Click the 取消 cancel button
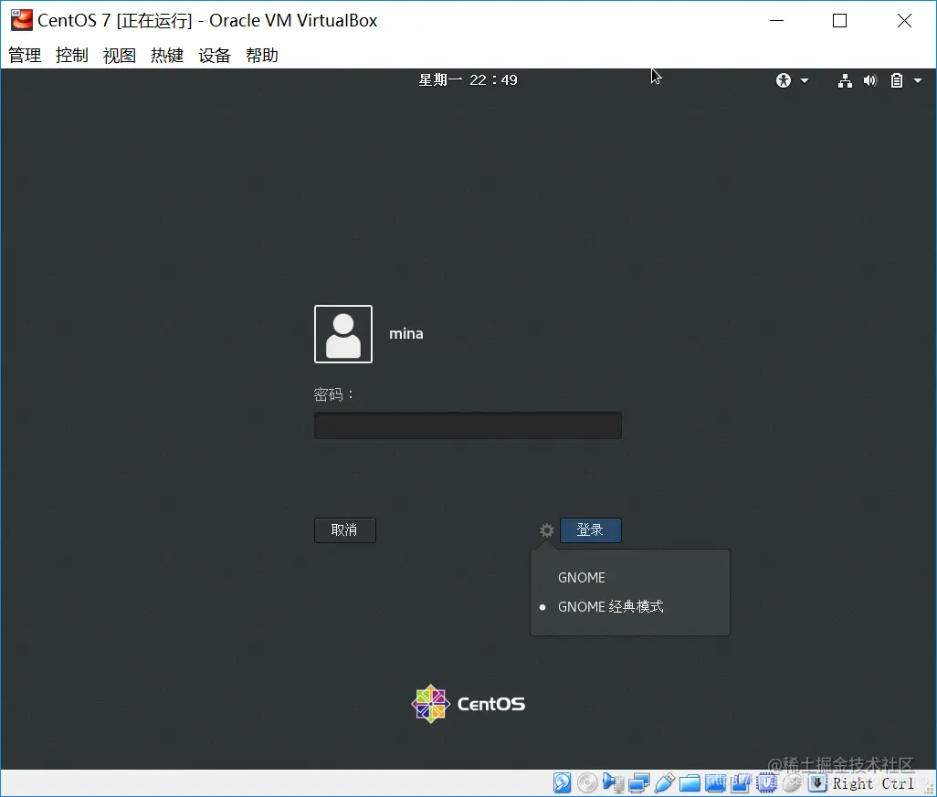 point(345,530)
